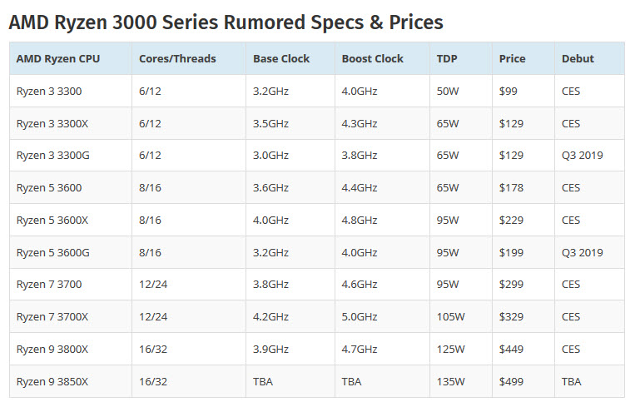This screenshot has height=407, width=640.
Task: Click the Base Clock column header
Action: pos(281,59)
